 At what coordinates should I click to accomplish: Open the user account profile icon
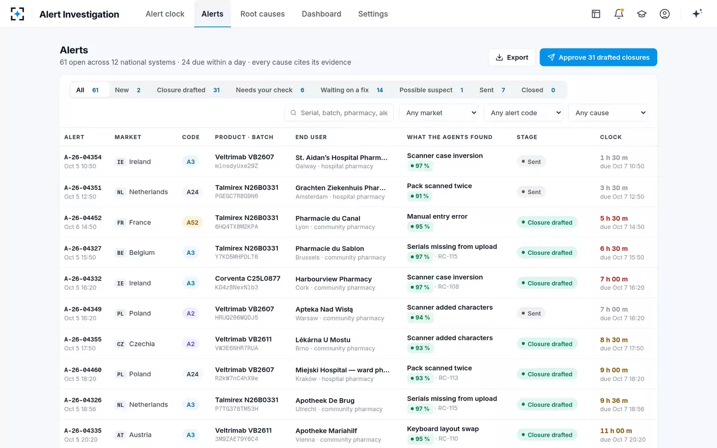664,14
